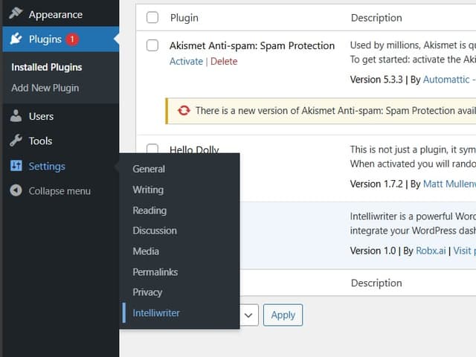Click the Version 1.0 text
The image size is (476, 357).
[373, 251]
